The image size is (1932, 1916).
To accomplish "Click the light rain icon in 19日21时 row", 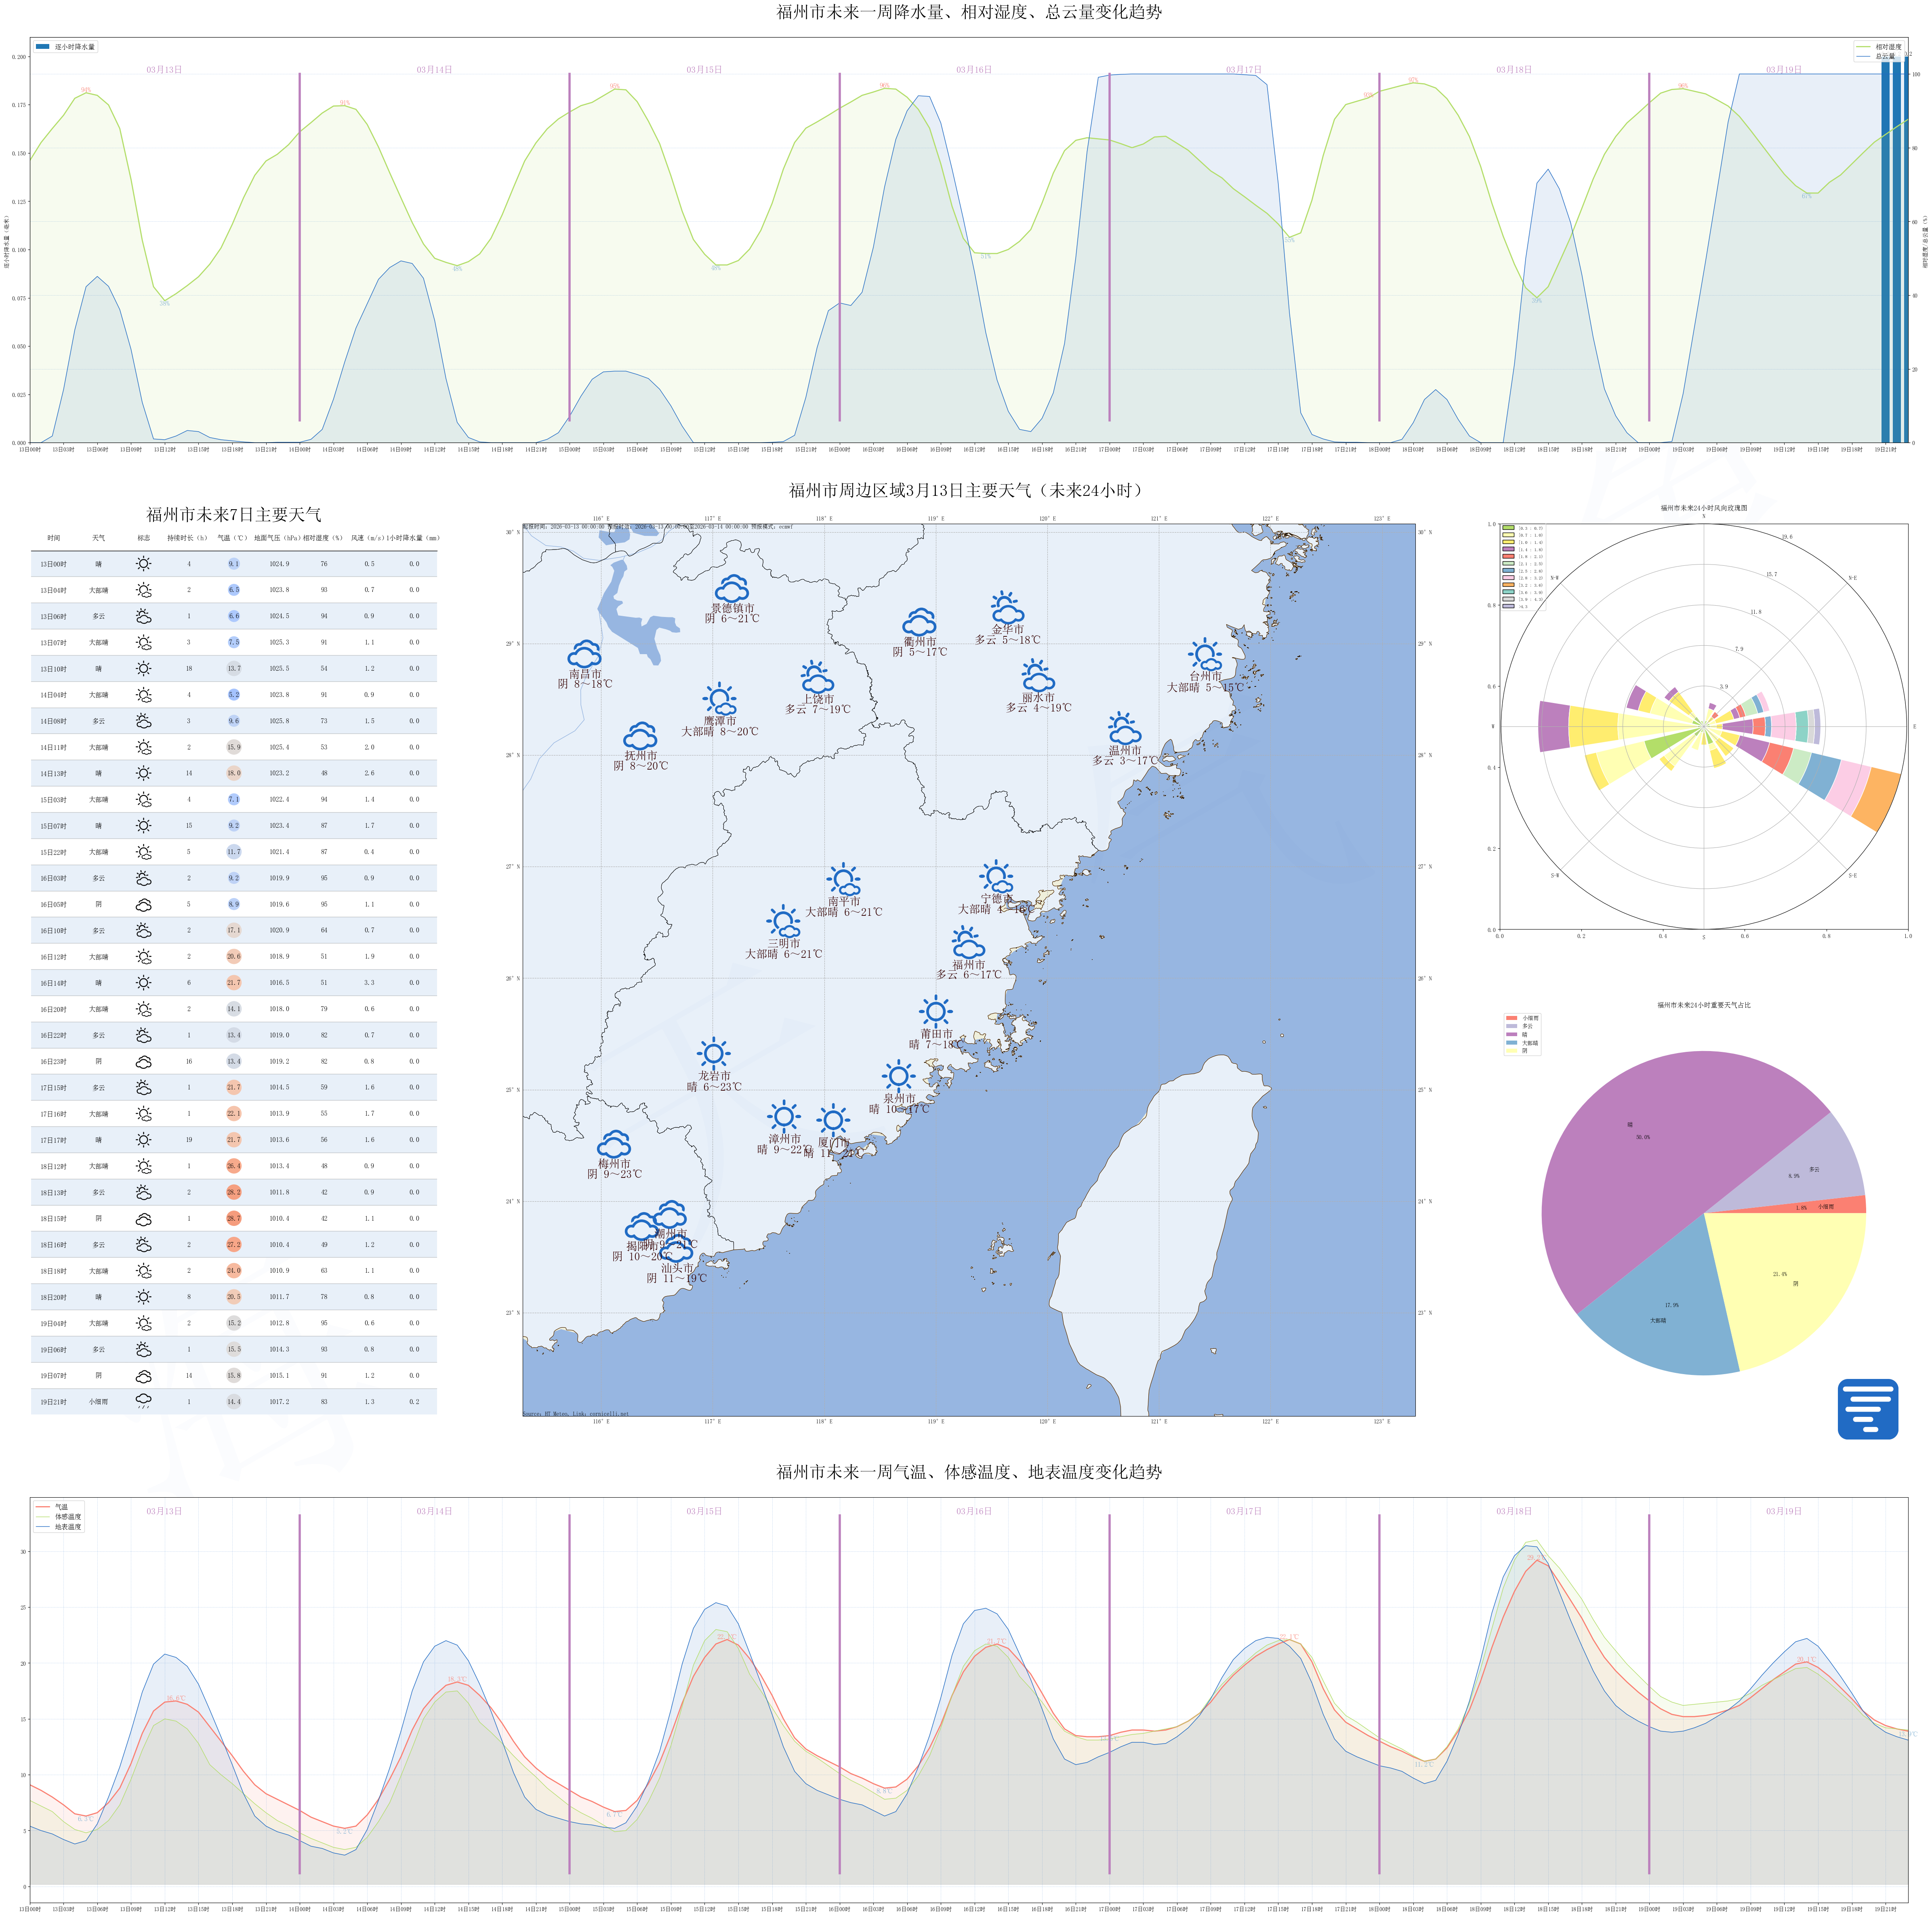I will click(x=143, y=1400).
